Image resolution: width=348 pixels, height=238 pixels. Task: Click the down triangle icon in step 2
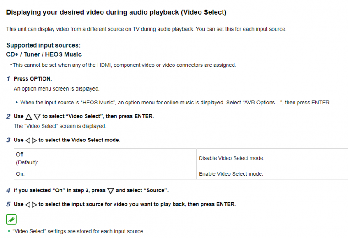(38, 117)
